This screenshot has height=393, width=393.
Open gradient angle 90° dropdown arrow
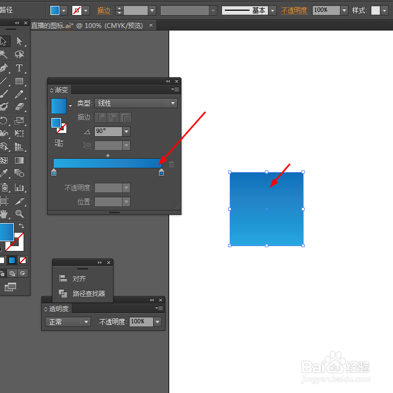coord(126,131)
